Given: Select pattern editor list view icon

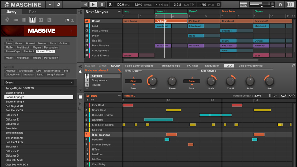Looking at the screenshot, I should tap(80, 97).
